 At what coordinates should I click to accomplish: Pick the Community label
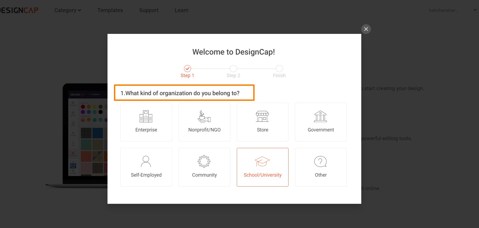coord(204,175)
